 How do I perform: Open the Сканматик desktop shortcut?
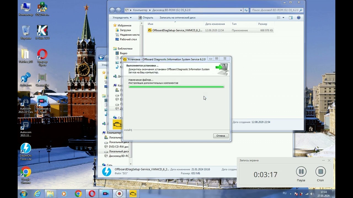42,80
